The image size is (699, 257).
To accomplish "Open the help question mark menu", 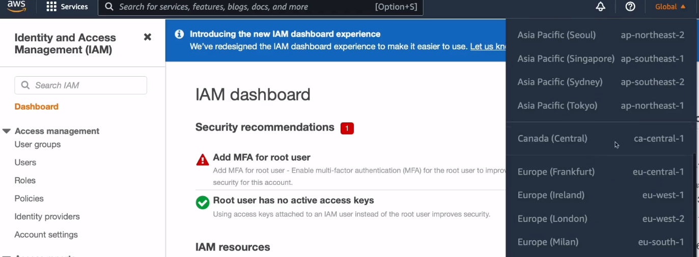I will [630, 7].
